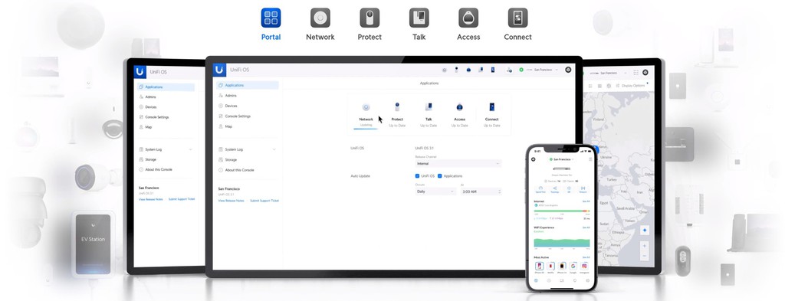Screen dimensions: 785x301
Task: Click the Talk shortcut icon in center monitor header
Action: (481, 70)
